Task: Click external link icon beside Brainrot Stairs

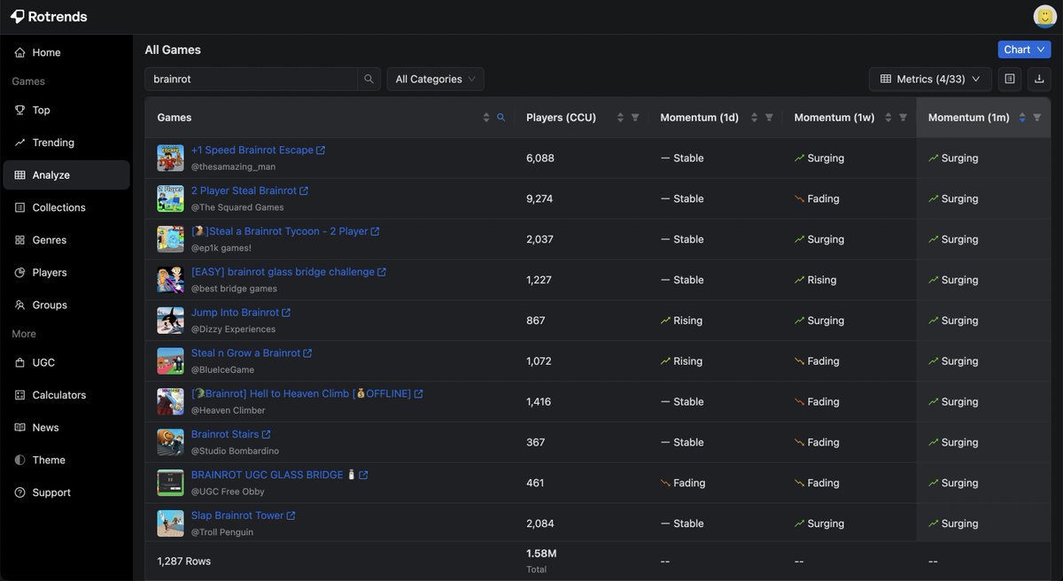Action: [x=267, y=435]
